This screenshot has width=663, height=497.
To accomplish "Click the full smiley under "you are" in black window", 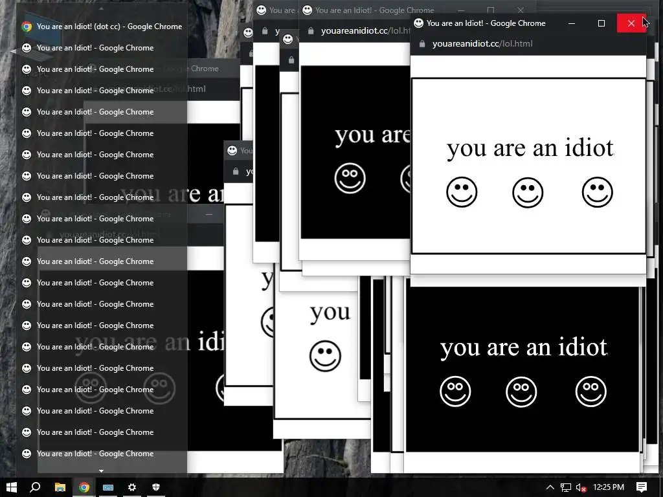I will (x=350, y=179).
